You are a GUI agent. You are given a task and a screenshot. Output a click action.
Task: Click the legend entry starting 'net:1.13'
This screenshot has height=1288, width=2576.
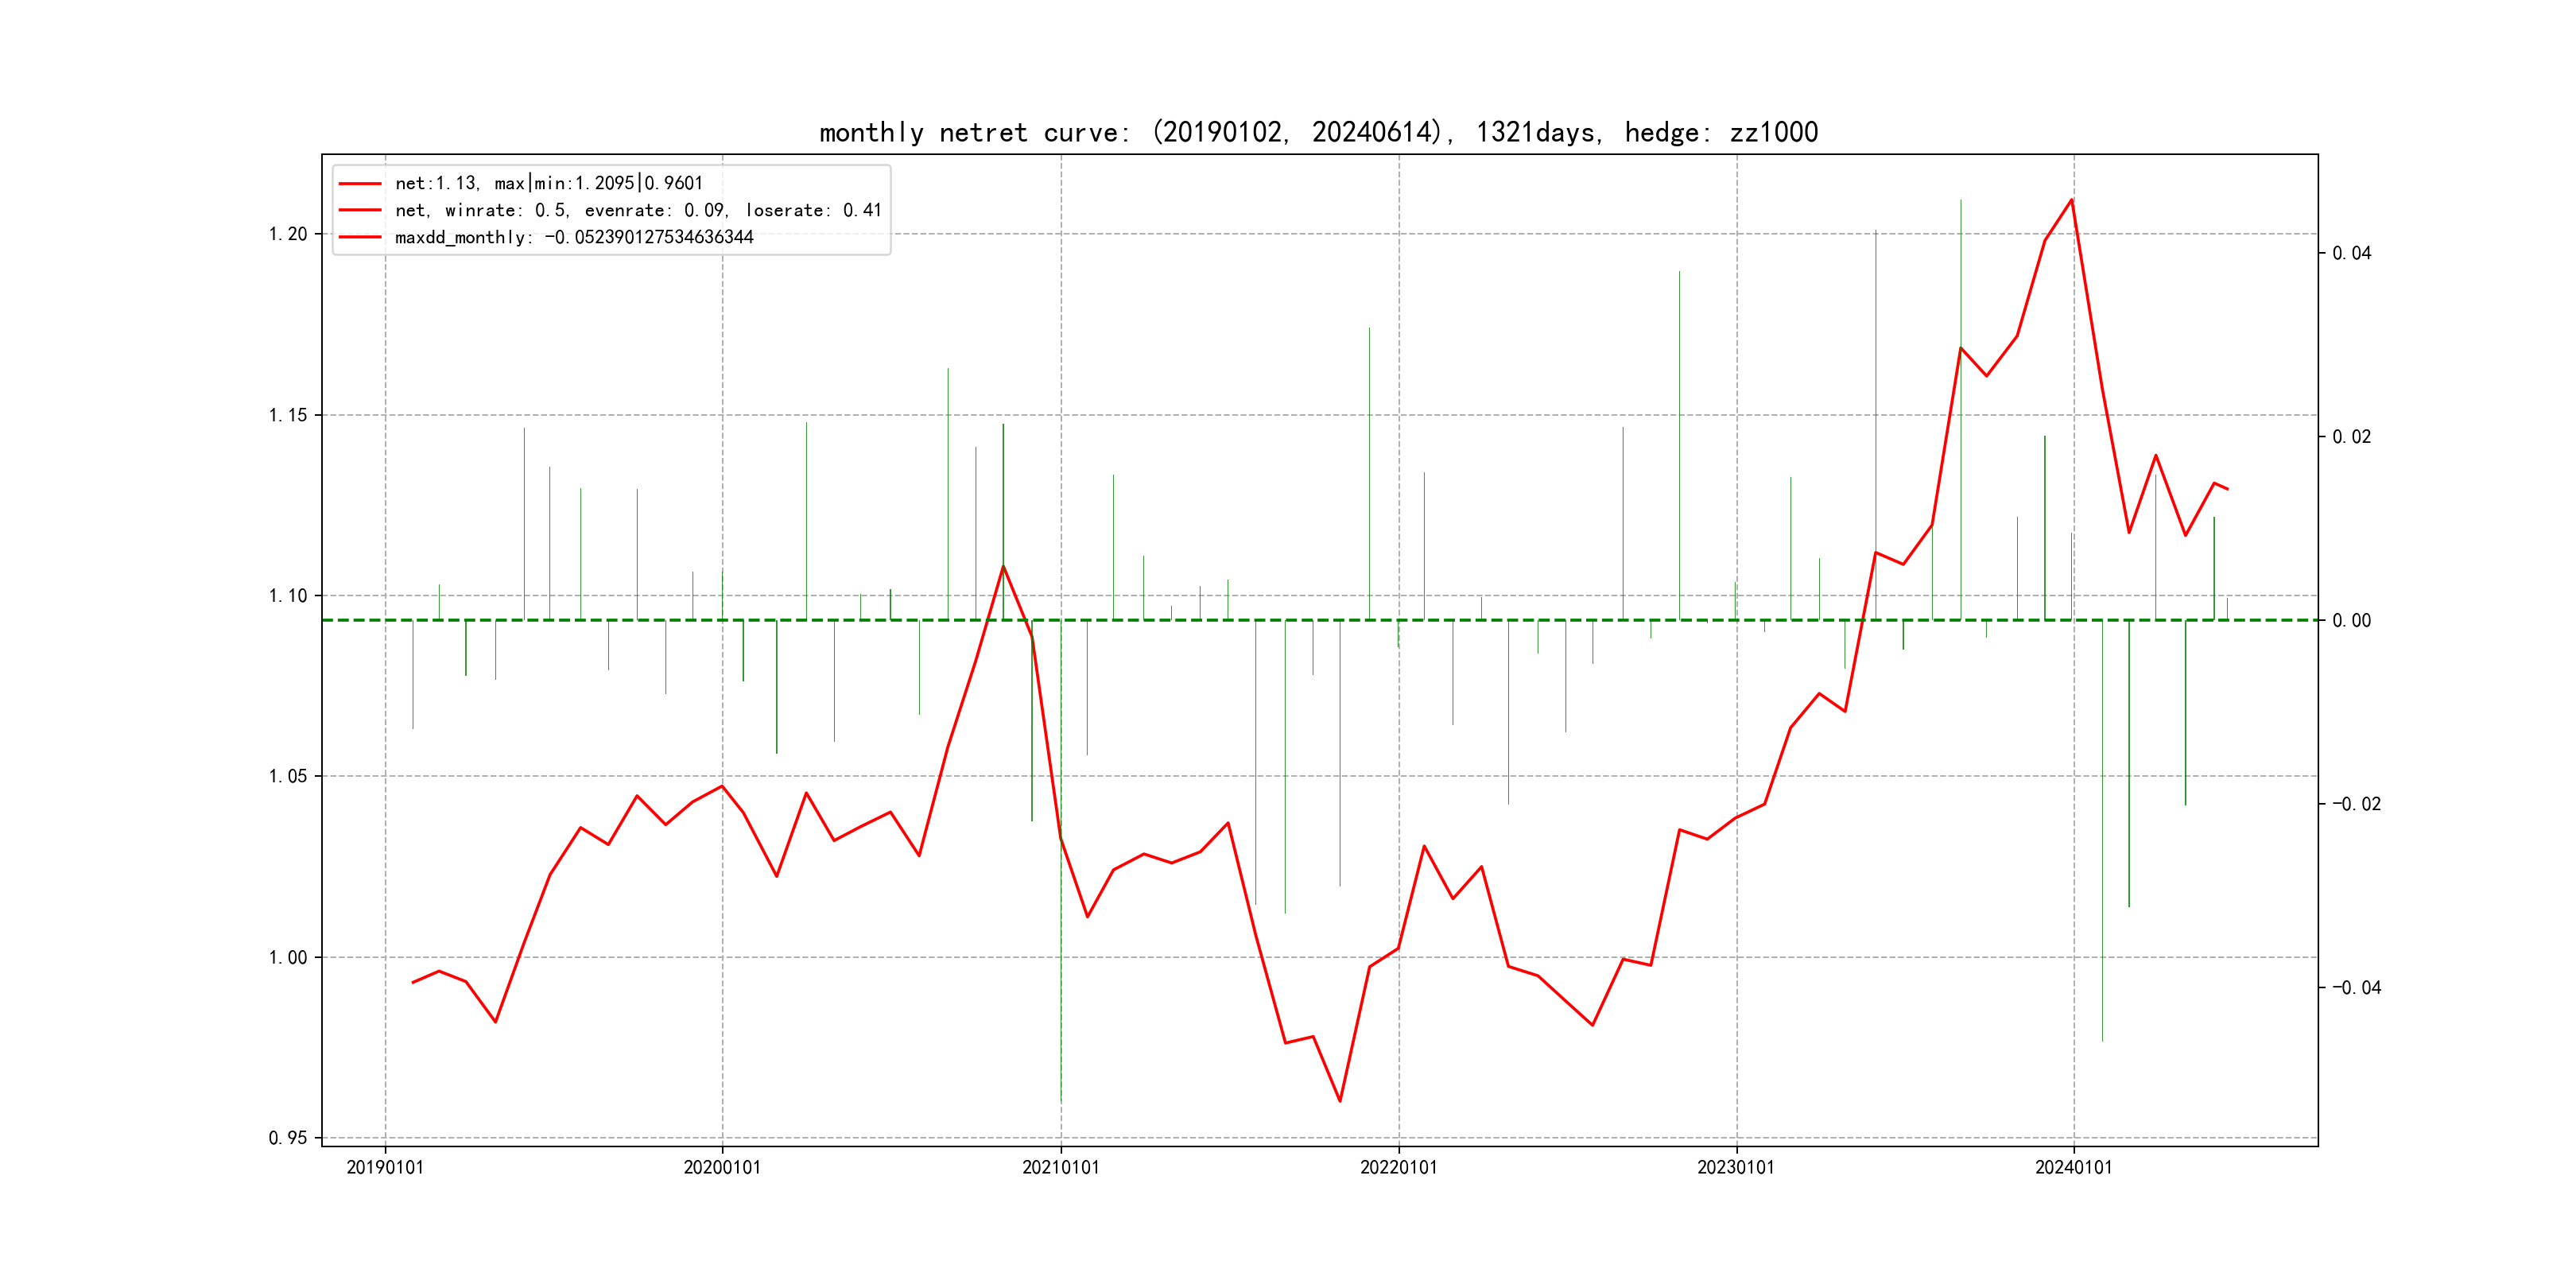548,183
